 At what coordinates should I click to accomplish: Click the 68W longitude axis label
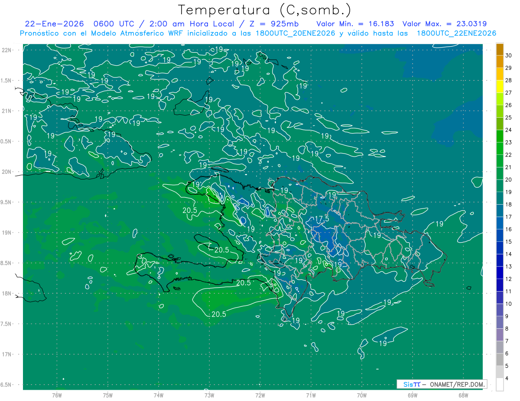[x=463, y=395]
